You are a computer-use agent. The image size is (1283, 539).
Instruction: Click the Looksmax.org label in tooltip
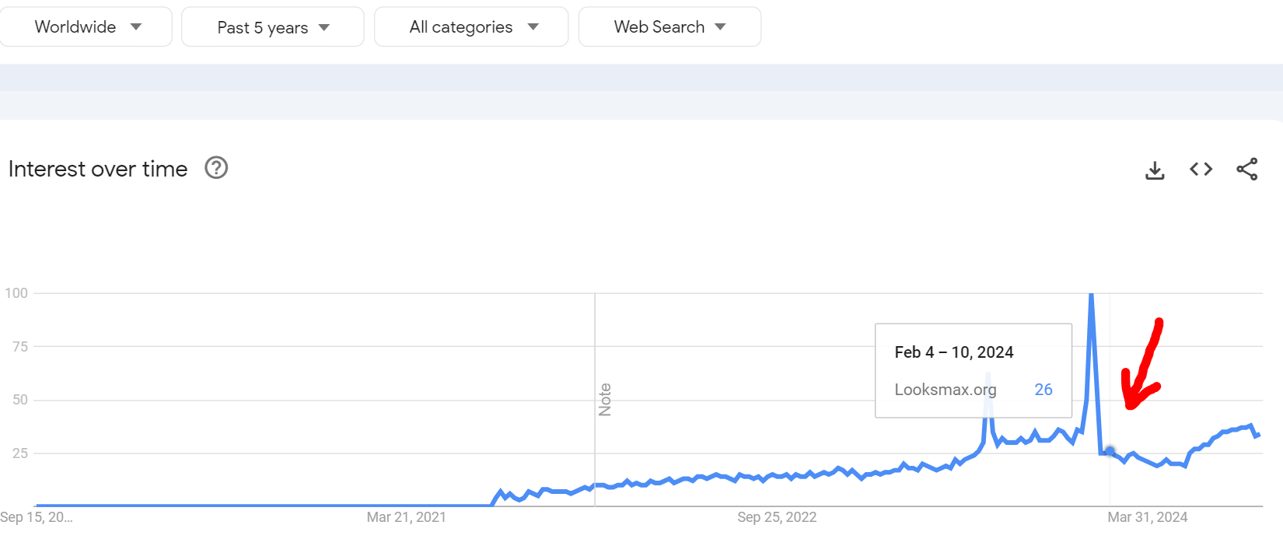tap(945, 390)
